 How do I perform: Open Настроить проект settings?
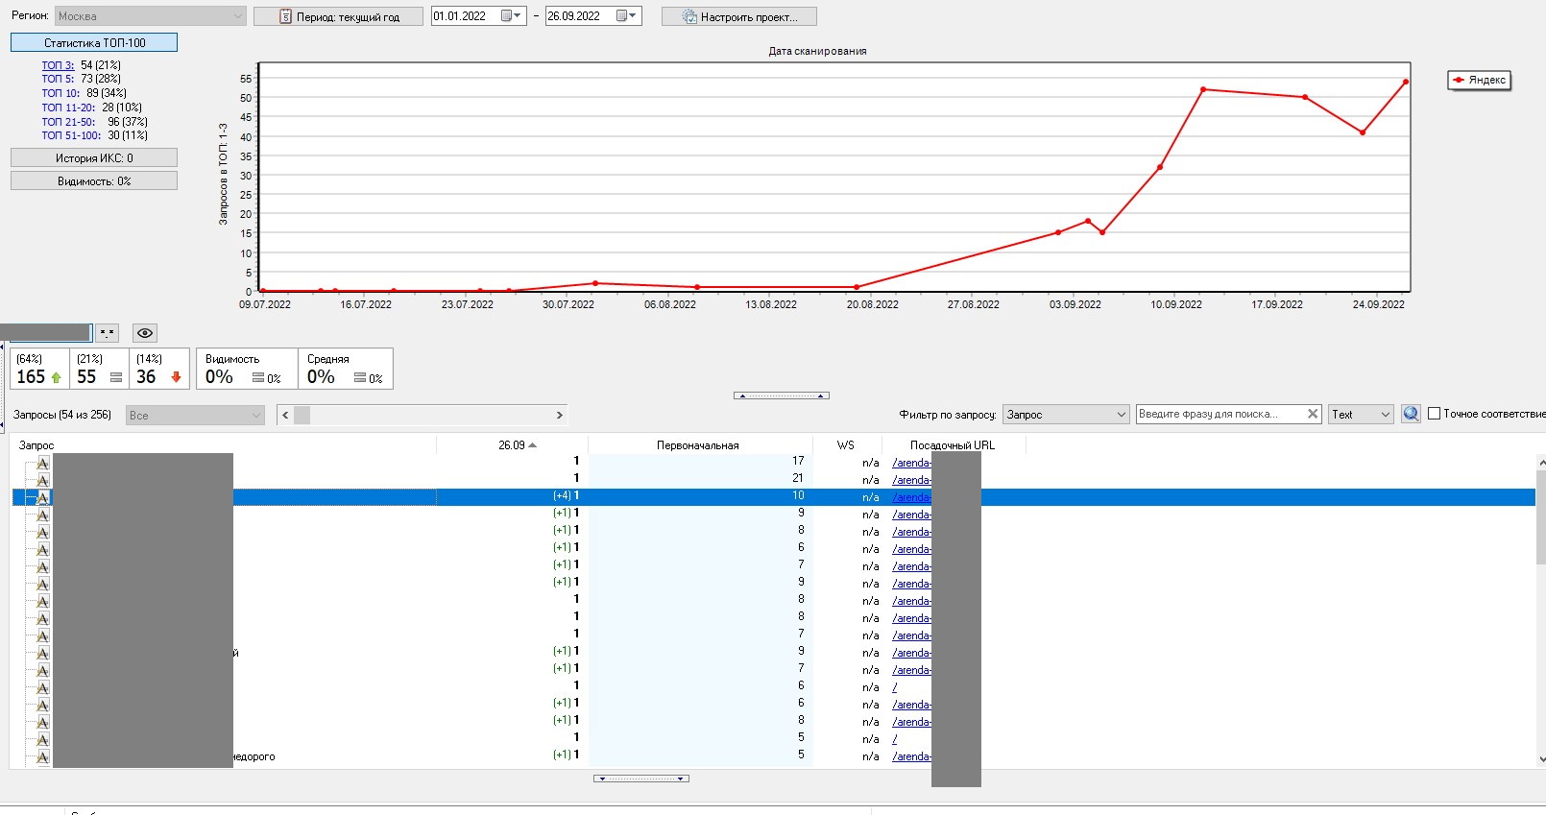[739, 16]
